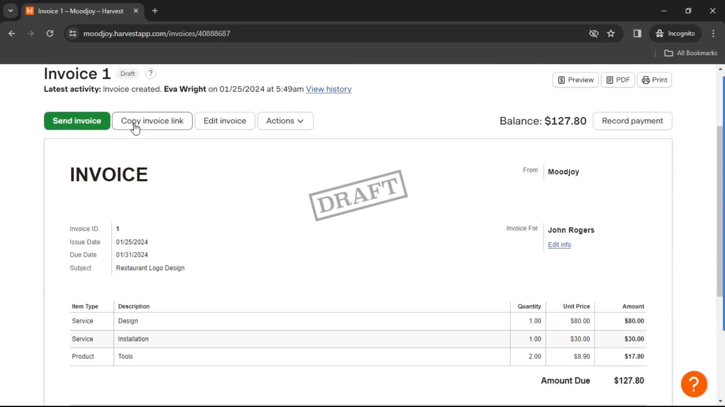The width and height of the screenshot is (725, 407).
Task: Click Record payment button
Action: tap(632, 121)
